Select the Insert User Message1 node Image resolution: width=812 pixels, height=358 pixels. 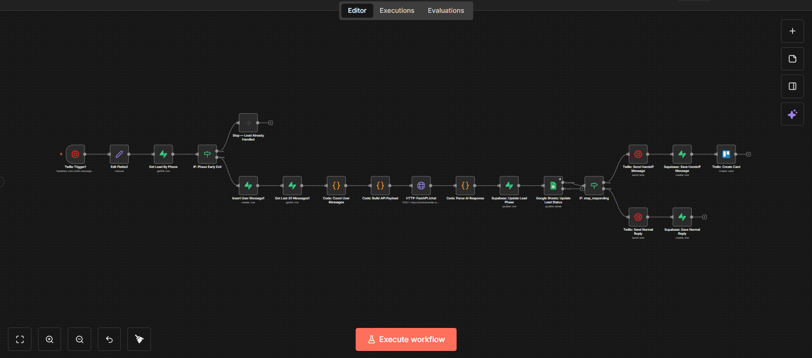[248, 186]
